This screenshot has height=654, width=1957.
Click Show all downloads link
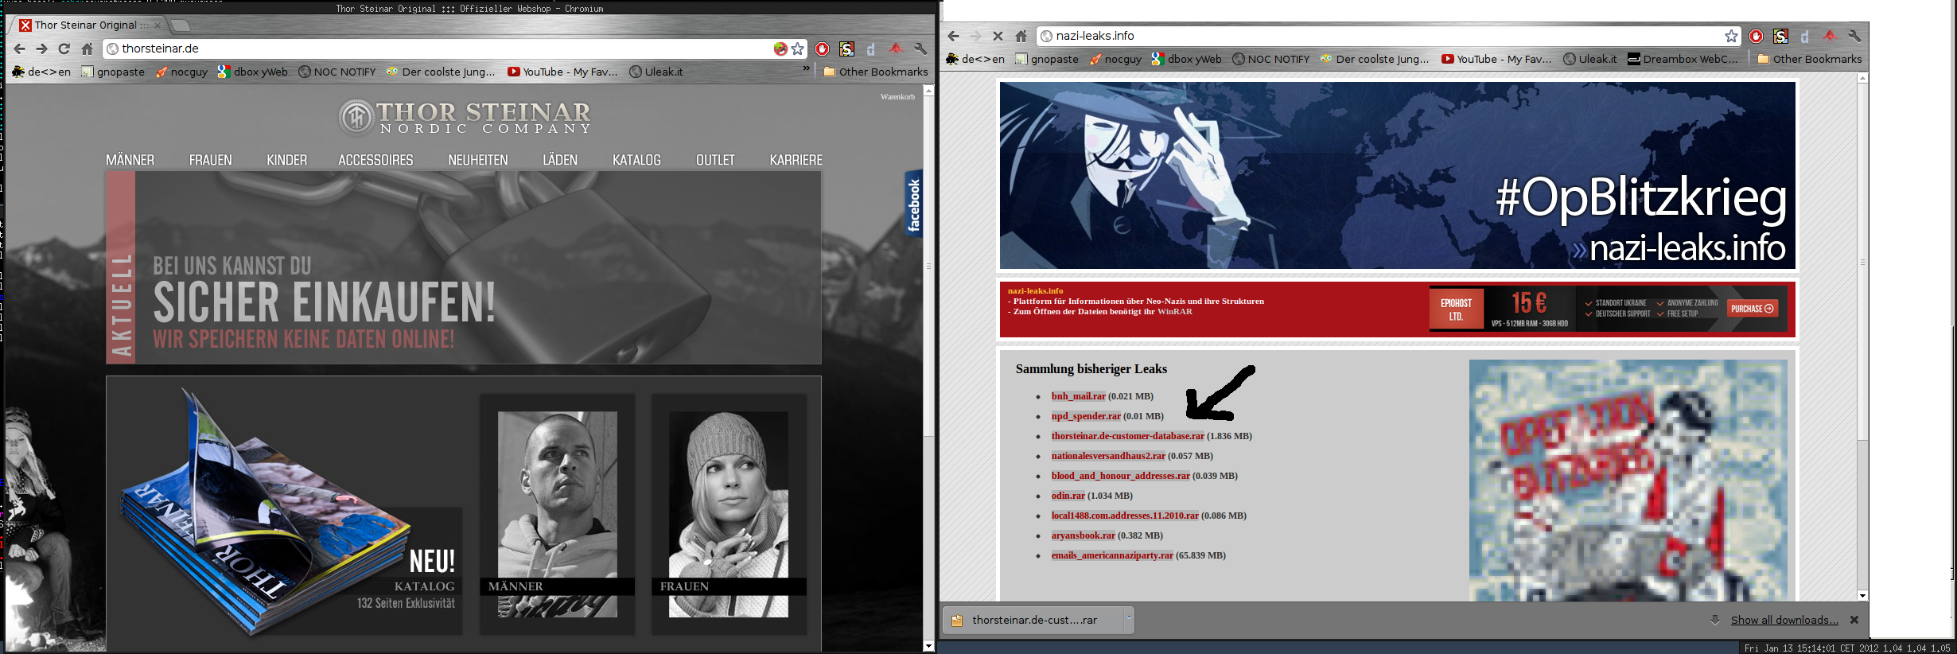(1784, 620)
